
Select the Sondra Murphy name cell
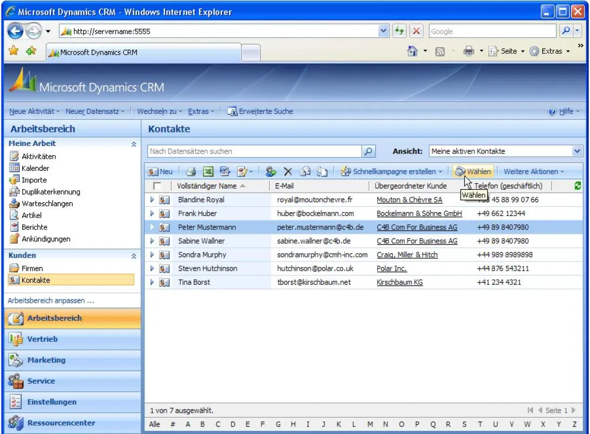coord(202,254)
